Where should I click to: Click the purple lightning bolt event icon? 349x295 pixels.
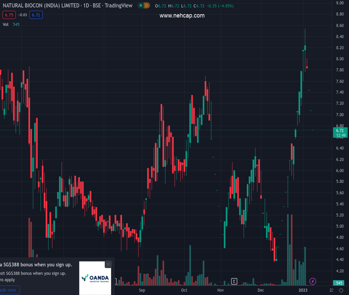[x=313, y=281]
